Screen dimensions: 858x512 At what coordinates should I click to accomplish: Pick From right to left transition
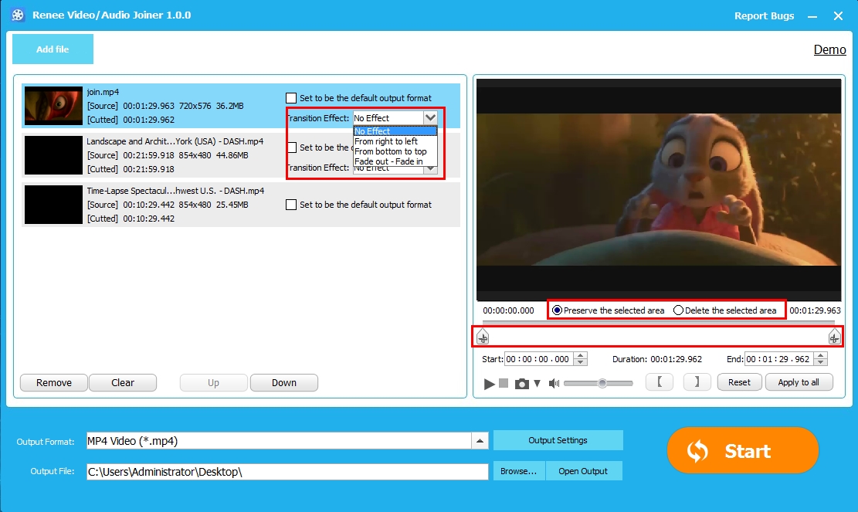(386, 141)
